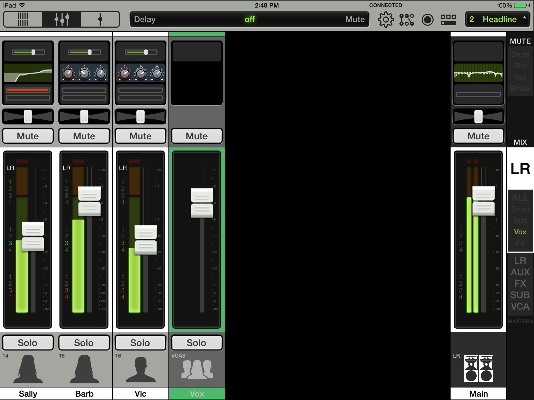Solo the Vox VCA channel
Viewport: 534px width, 400px height.
tap(197, 343)
